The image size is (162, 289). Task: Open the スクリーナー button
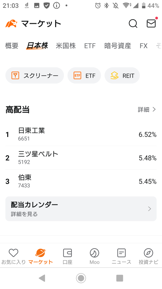(x=34, y=76)
